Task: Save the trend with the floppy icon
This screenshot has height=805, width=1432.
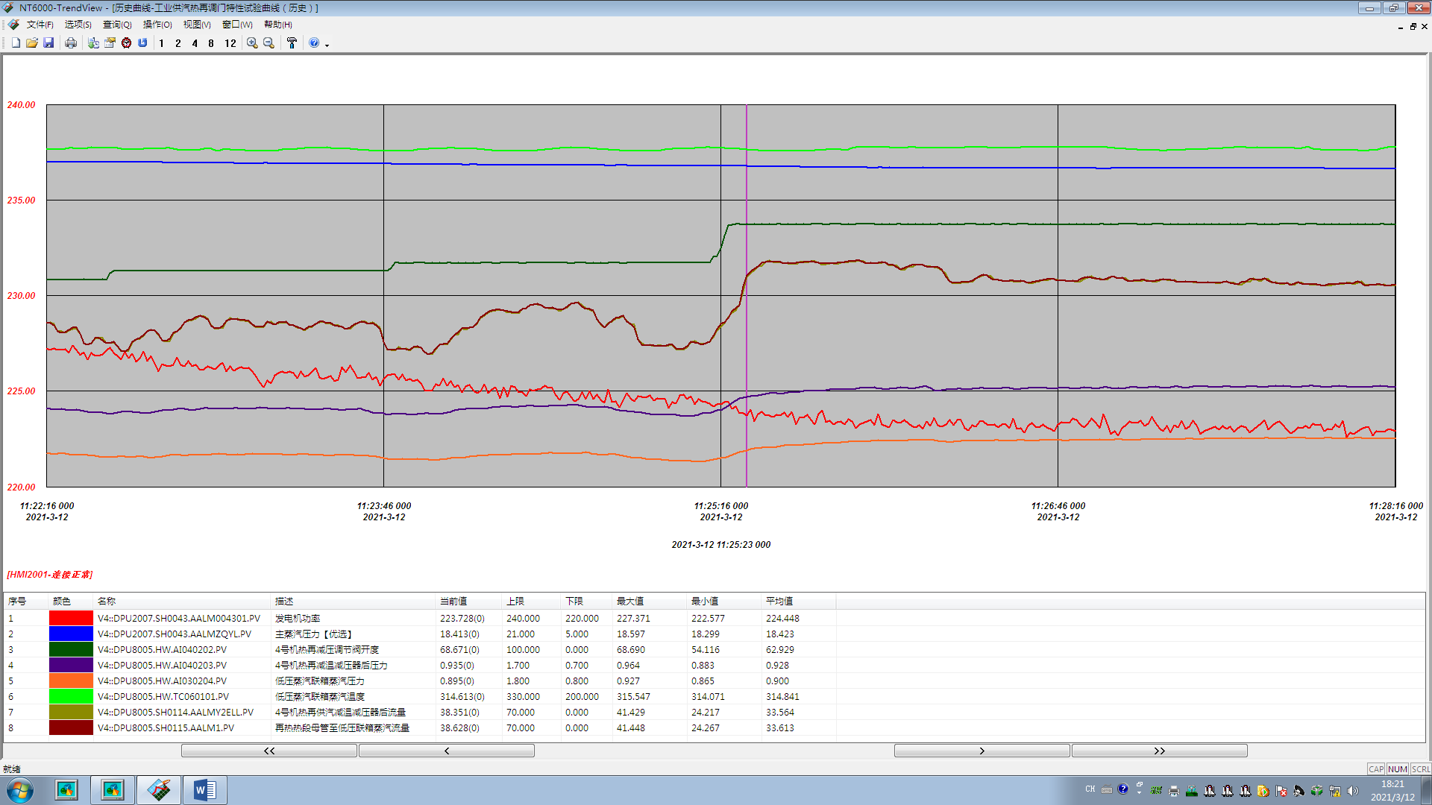Action: [48, 43]
